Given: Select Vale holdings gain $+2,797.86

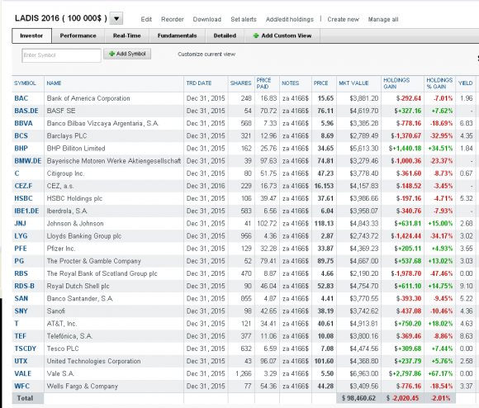Looking at the screenshot, I should pyautogui.click(x=405, y=374).
